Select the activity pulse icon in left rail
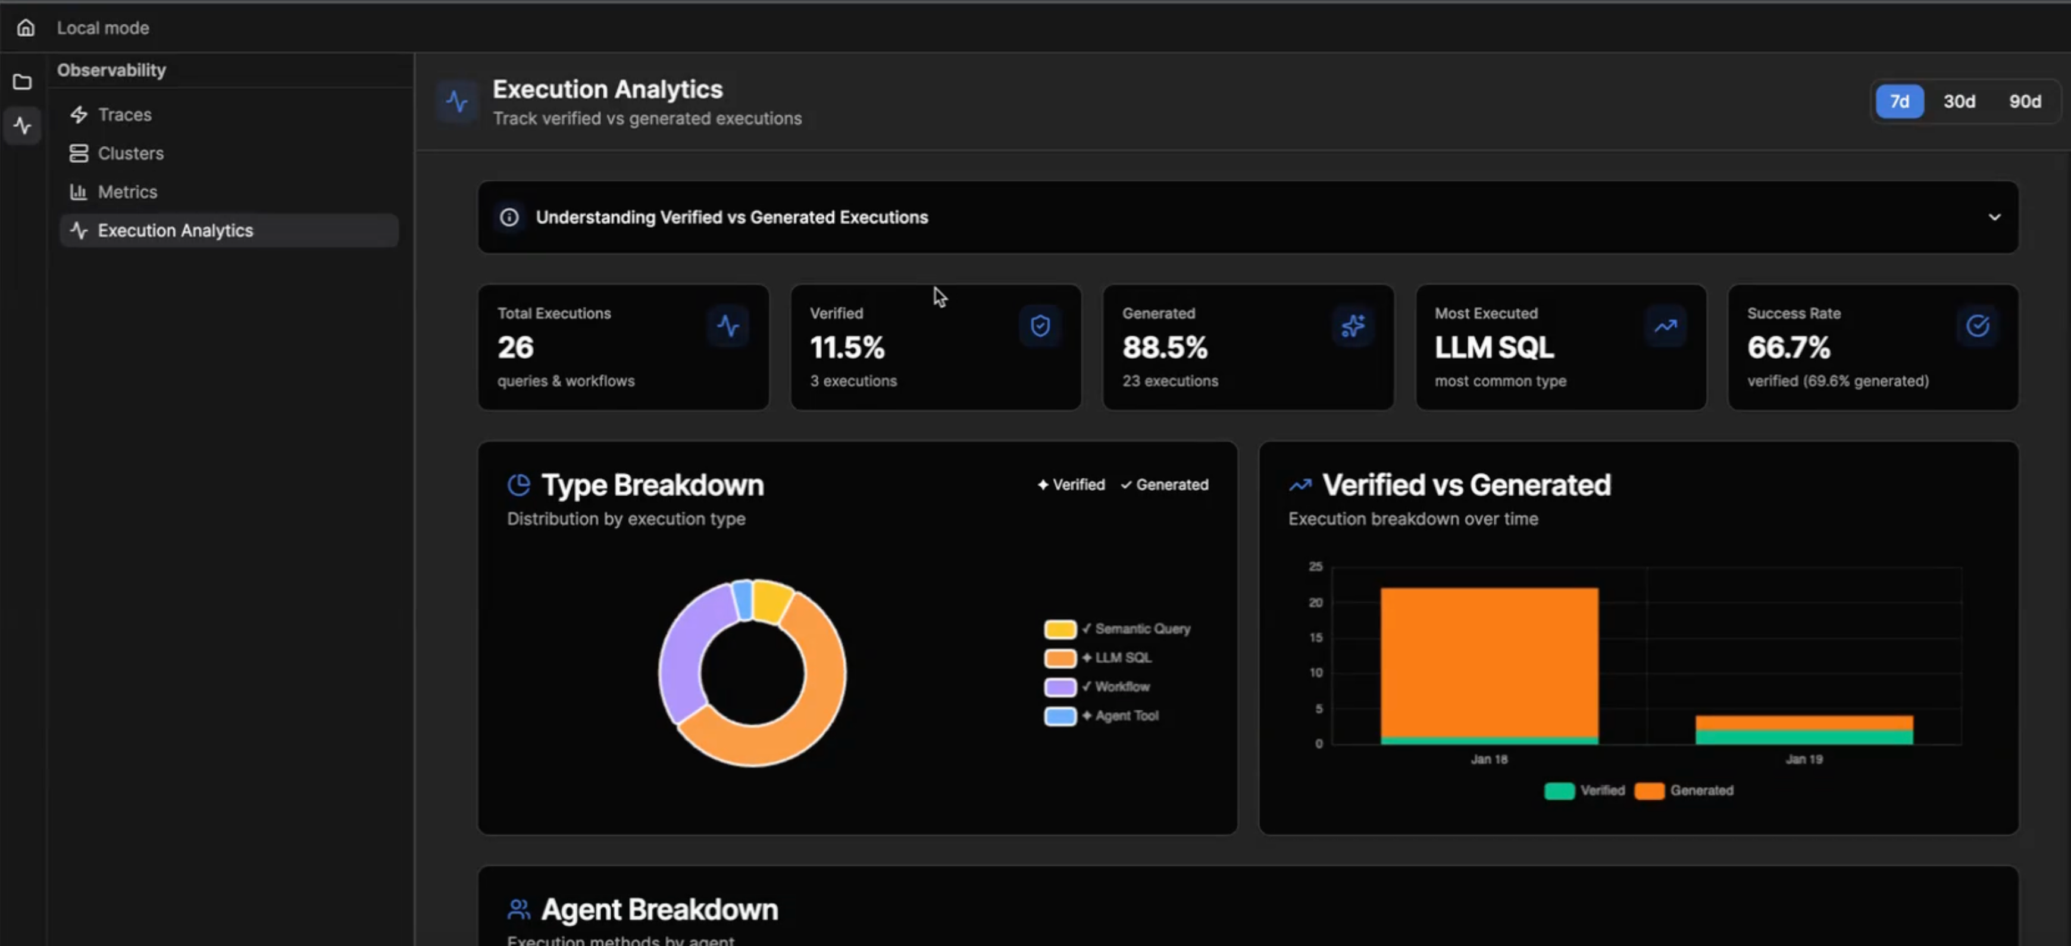The width and height of the screenshot is (2071, 946). point(23,126)
